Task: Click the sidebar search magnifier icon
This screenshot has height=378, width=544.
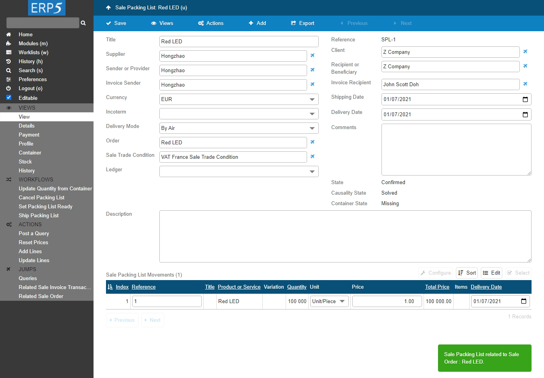Action: click(x=83, y=23)
